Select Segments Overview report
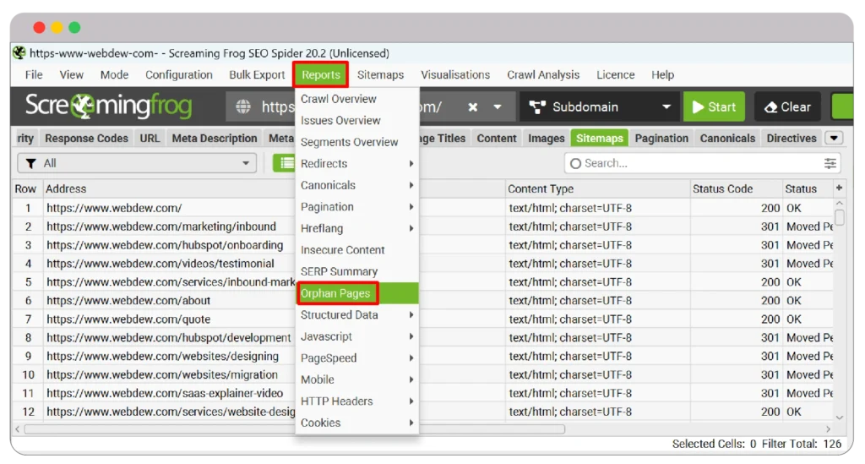 357,142
